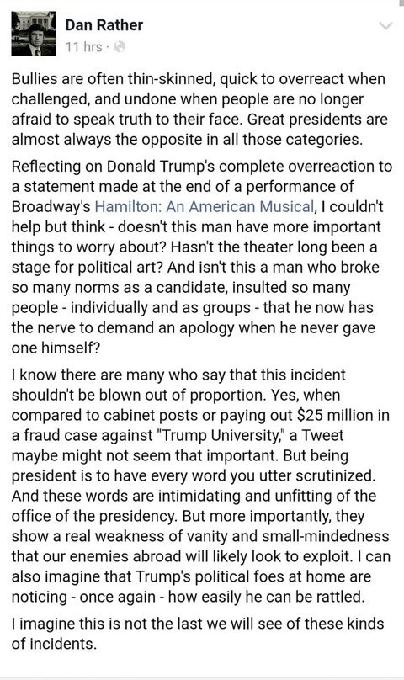Click the Dan Rather author name

(x=104, y=25)
